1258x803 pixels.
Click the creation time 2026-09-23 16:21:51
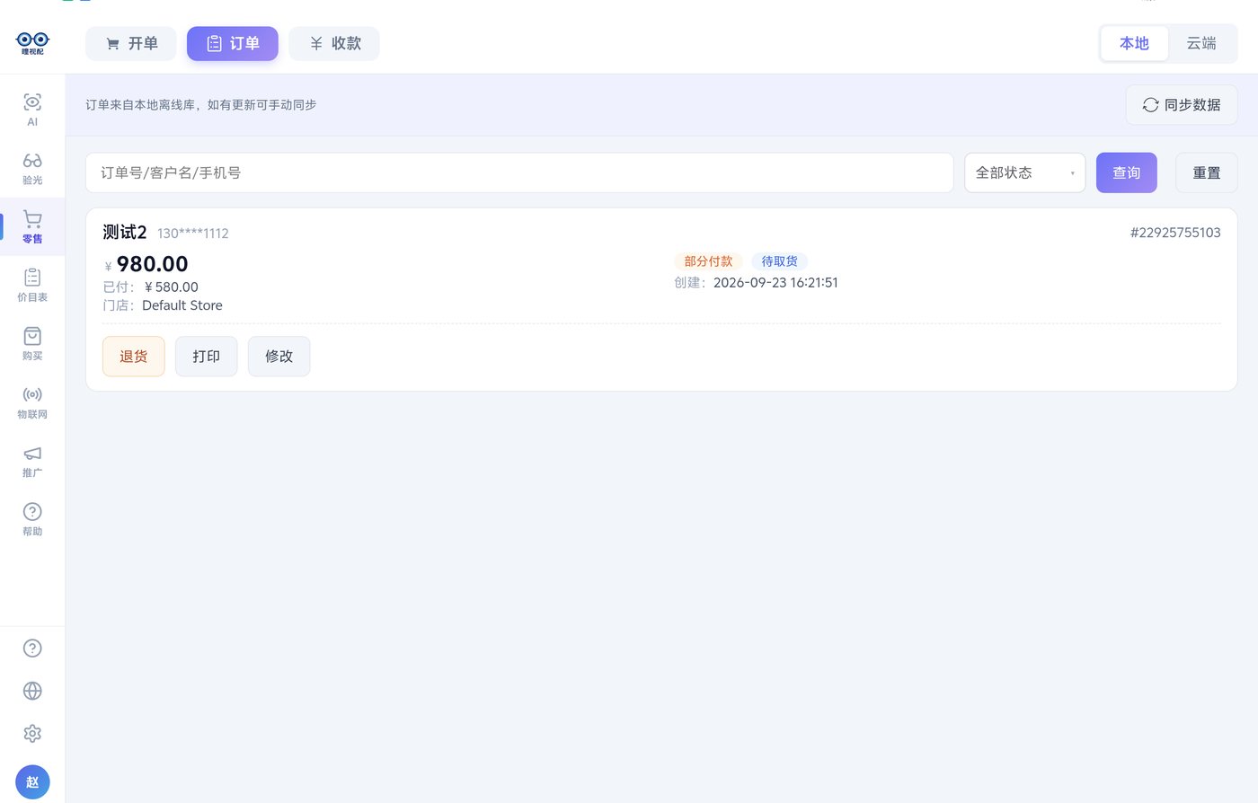tap(775, 283)
